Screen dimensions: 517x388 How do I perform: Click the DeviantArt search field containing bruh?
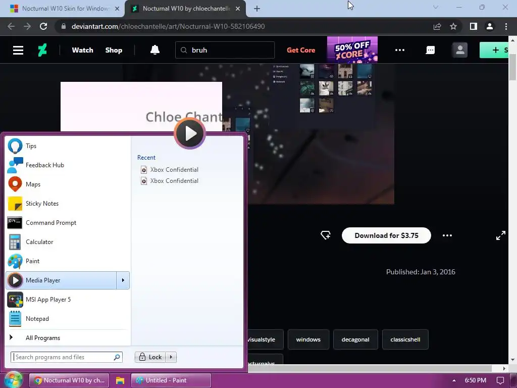point(225,50)
